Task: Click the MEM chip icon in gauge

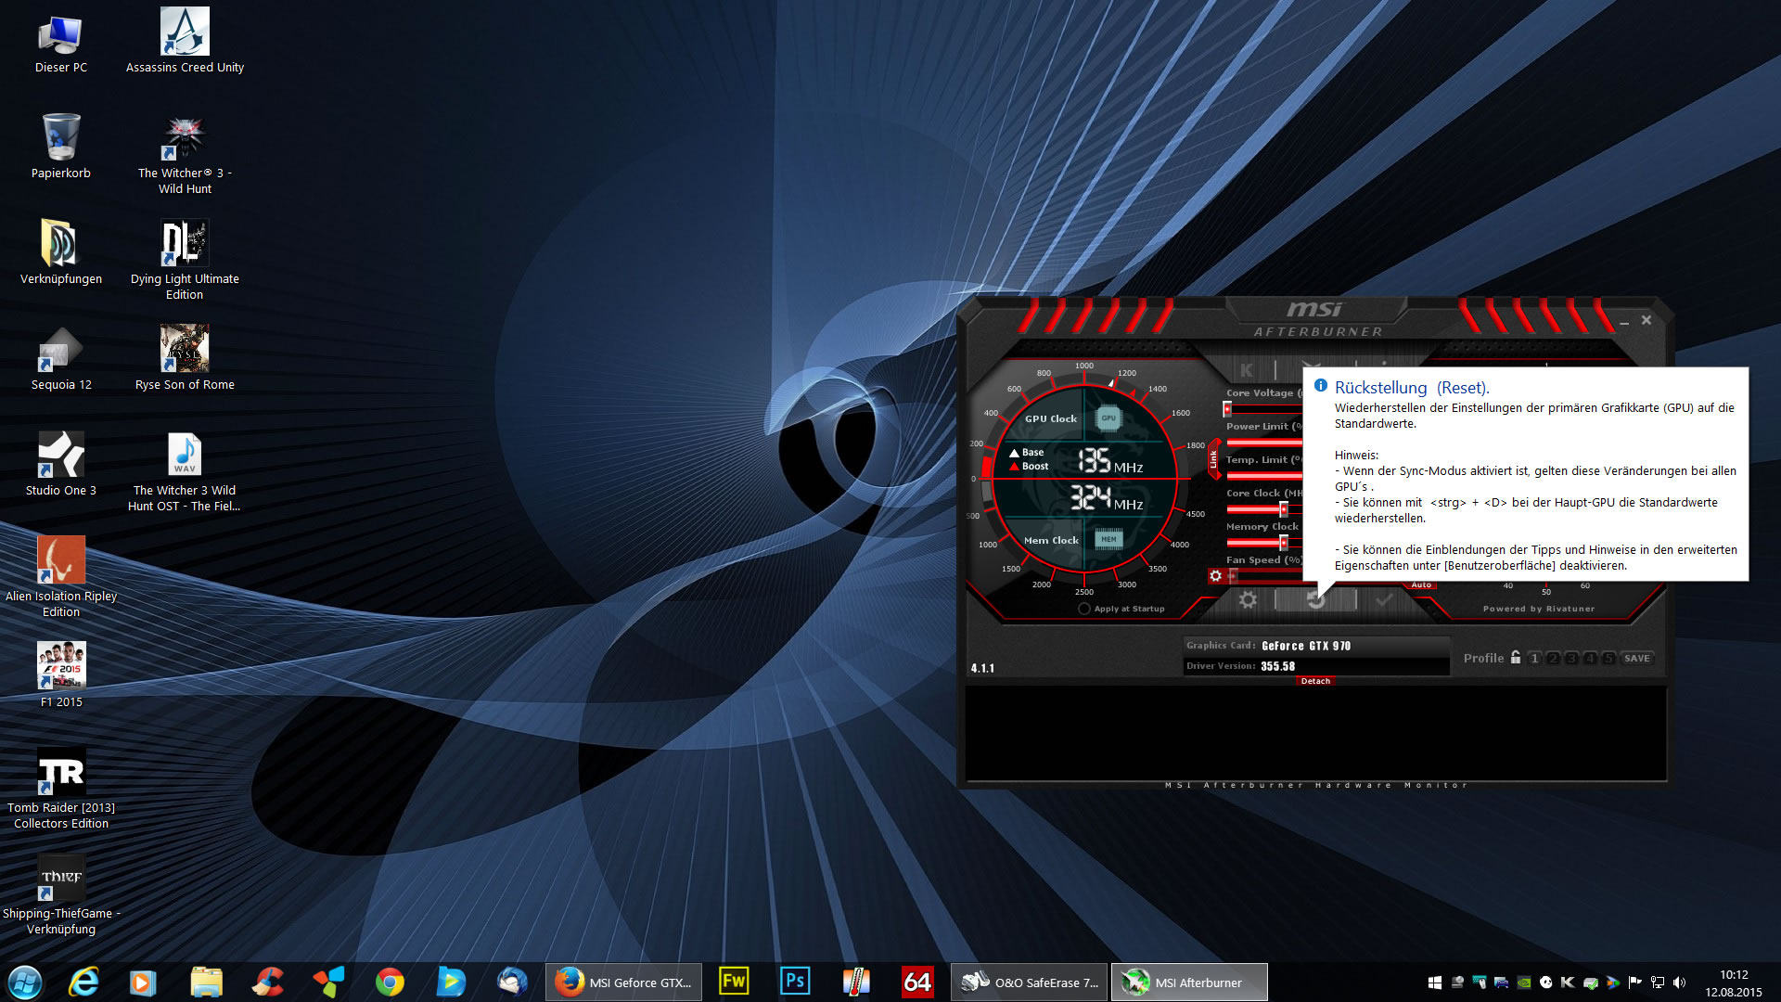Action: pyautogui.click(x=1108, y=539)
